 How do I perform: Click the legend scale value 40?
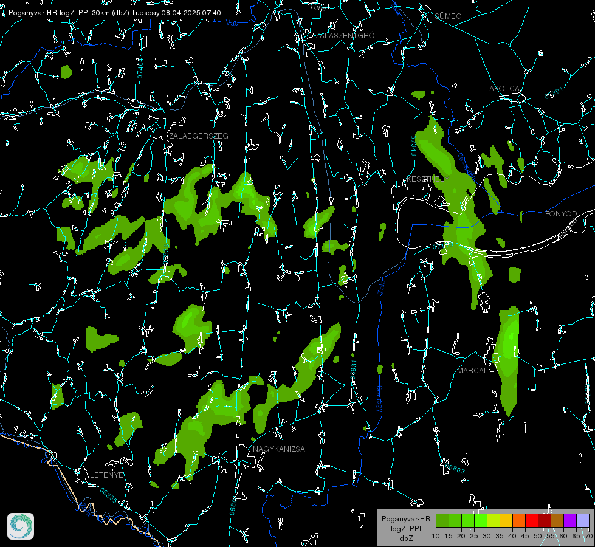pos(512,536)
